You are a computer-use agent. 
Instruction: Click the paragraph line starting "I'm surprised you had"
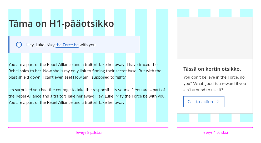pos(87,90)
